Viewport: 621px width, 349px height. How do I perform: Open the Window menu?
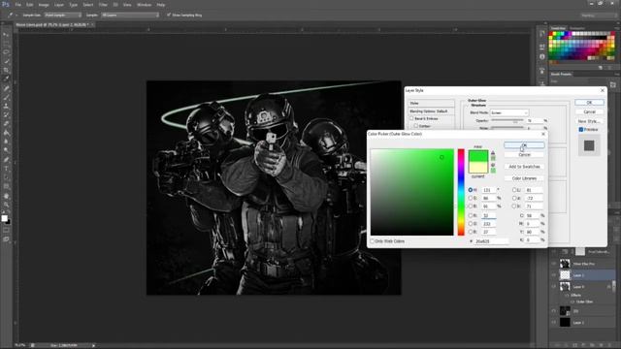145,5
